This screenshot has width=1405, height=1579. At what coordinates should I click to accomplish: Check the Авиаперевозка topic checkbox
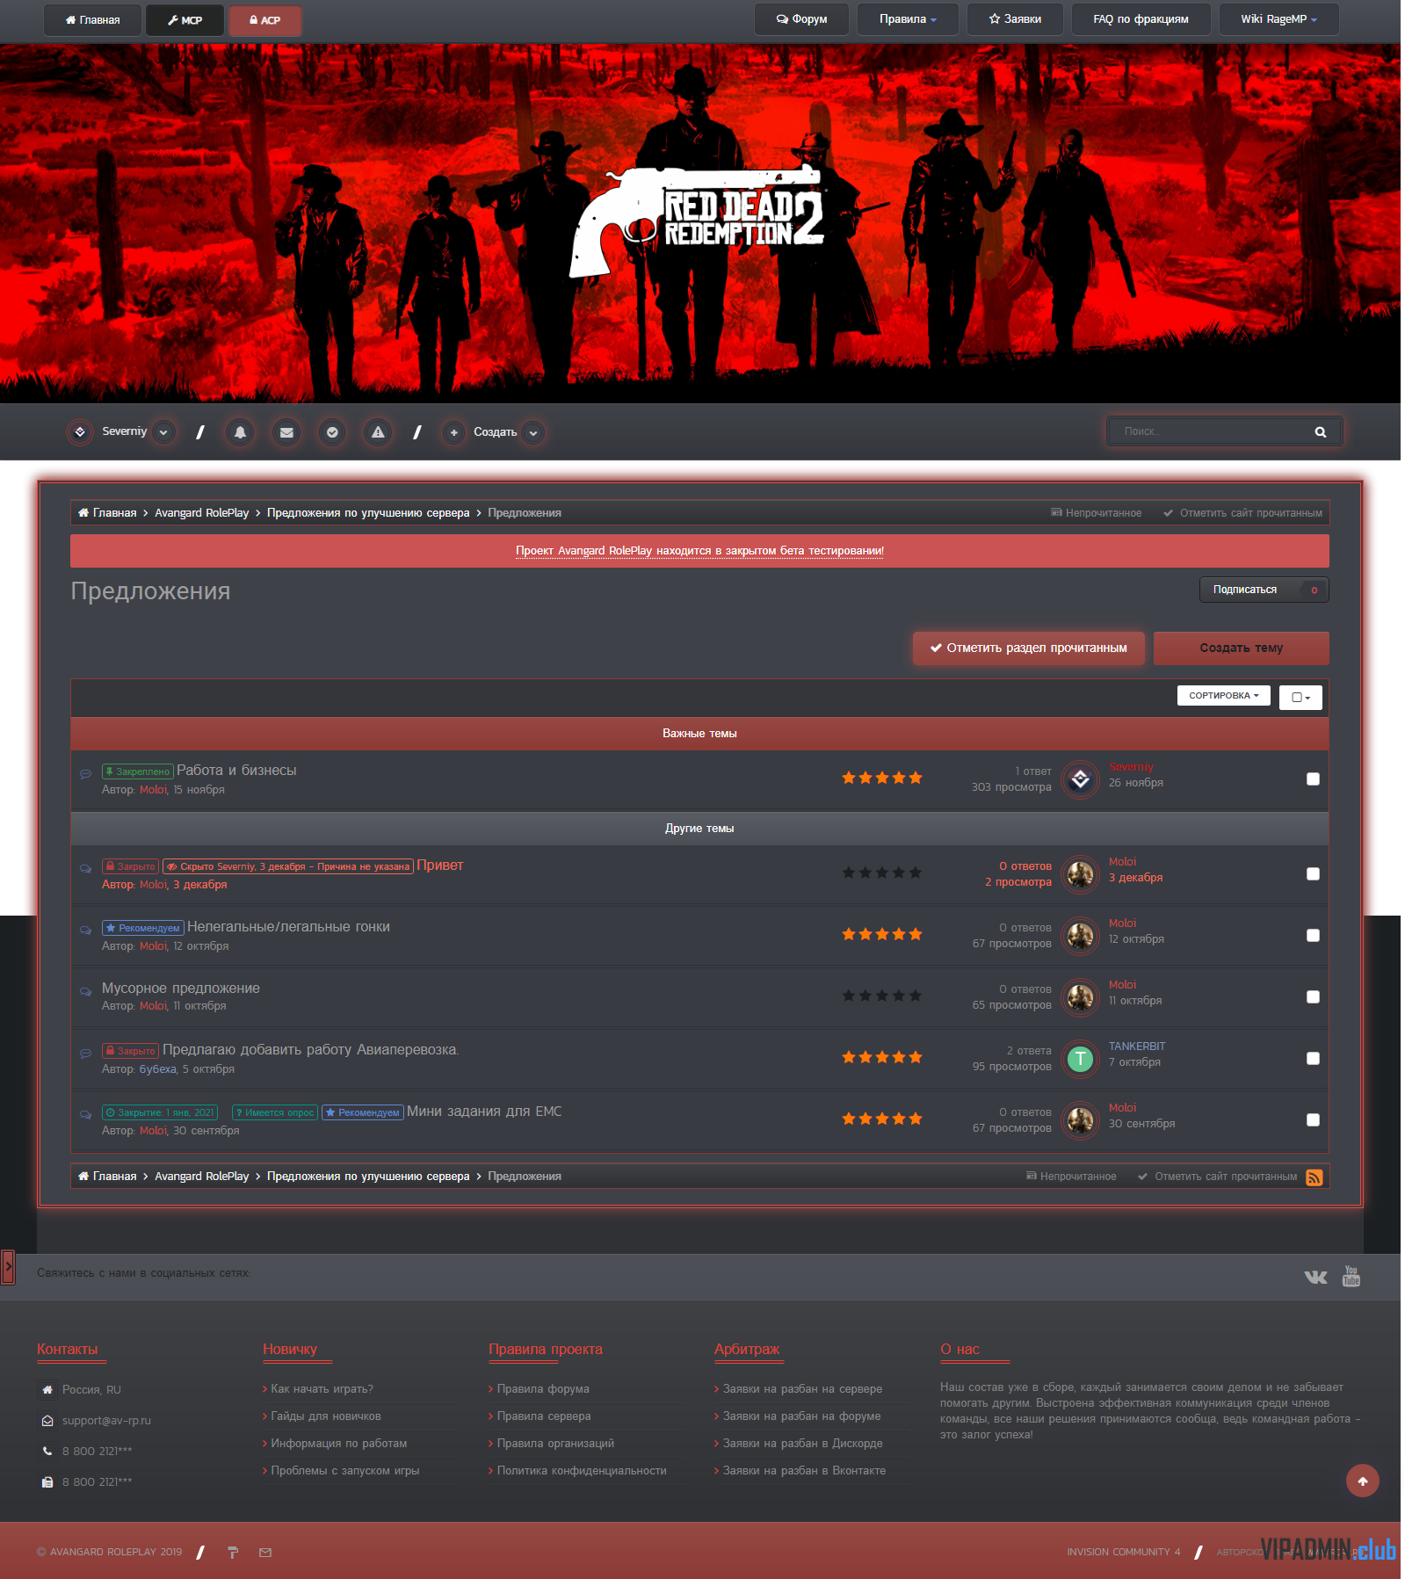tap(1313, 1058)
